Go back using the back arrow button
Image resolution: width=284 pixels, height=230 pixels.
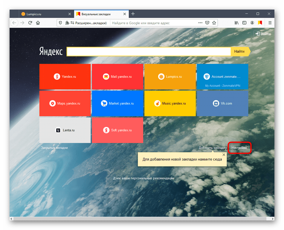(x=14, y=23)
